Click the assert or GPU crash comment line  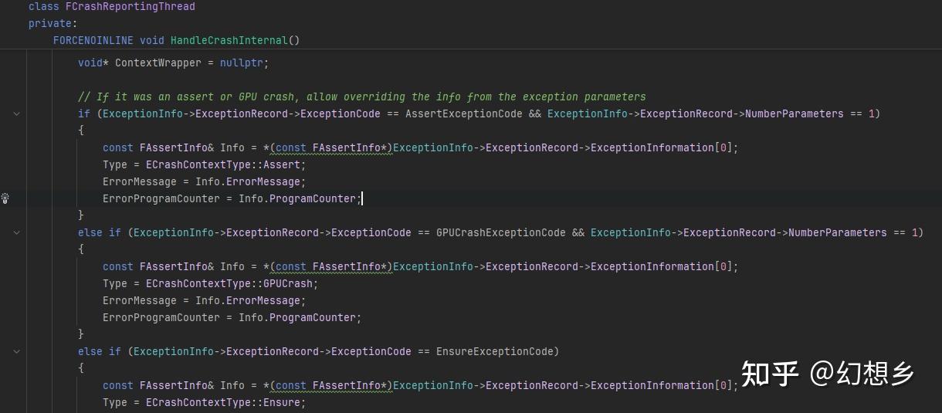pyautogui.click(x=361, y=96)
